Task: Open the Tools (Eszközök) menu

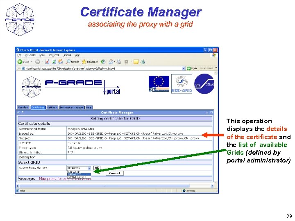Action: (x=67, y=55)
